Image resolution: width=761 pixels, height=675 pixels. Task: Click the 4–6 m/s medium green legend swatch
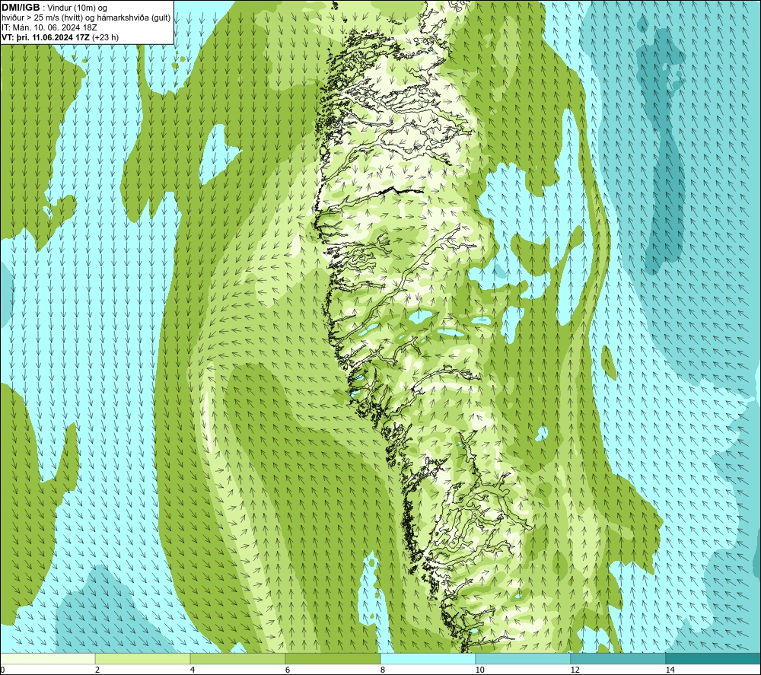click(237, 658)
